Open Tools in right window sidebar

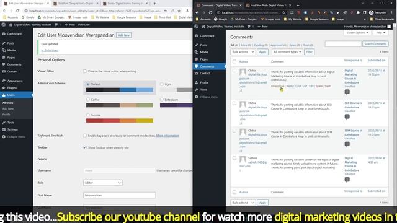203,89
